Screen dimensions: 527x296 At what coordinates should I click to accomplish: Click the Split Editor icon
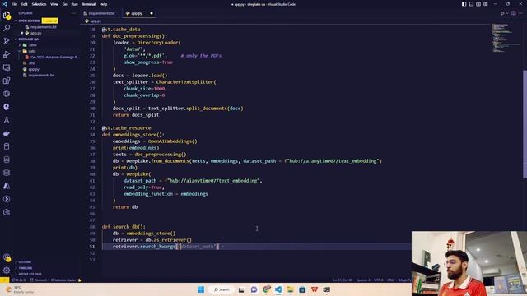click(514, 13)
